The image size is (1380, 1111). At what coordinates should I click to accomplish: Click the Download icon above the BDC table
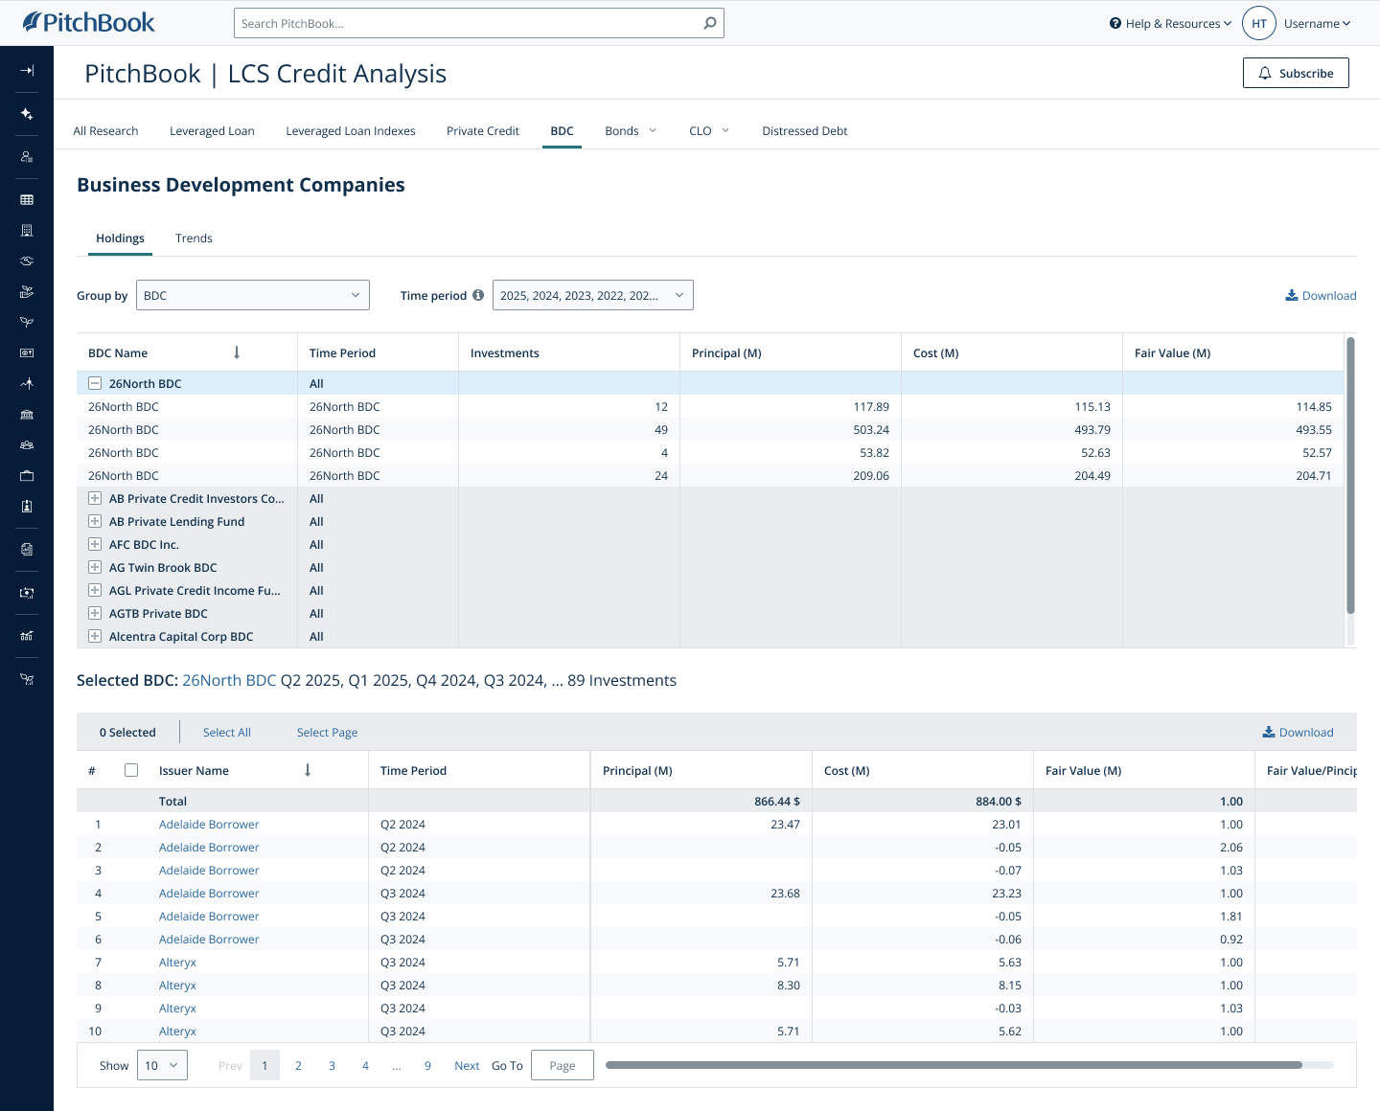pyautogui.click(x=1292, y=295)
